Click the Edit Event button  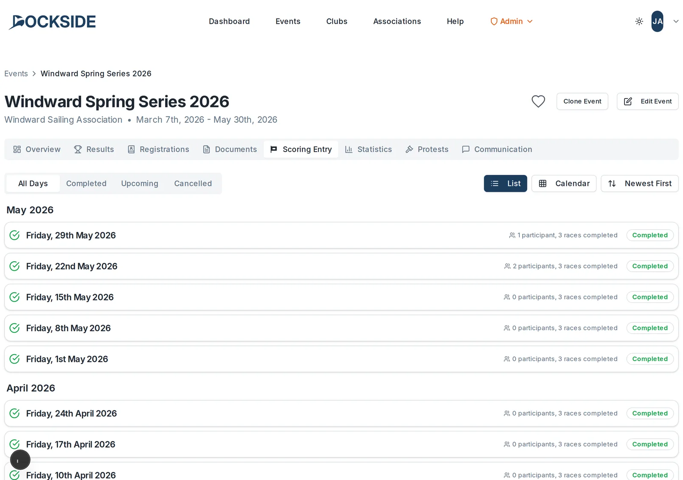tap(648, 101)
